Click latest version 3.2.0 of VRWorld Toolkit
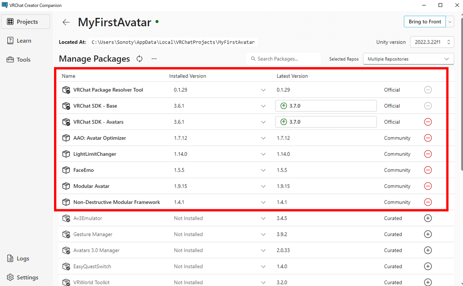 pyautogui.click(x=283, y=283)
